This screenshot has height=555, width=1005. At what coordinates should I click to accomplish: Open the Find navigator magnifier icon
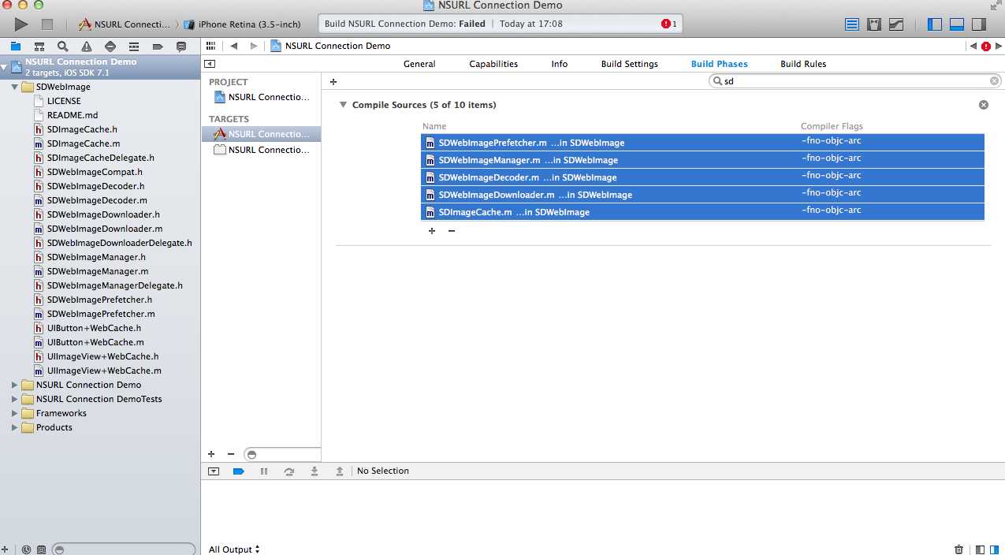[62, 47]
